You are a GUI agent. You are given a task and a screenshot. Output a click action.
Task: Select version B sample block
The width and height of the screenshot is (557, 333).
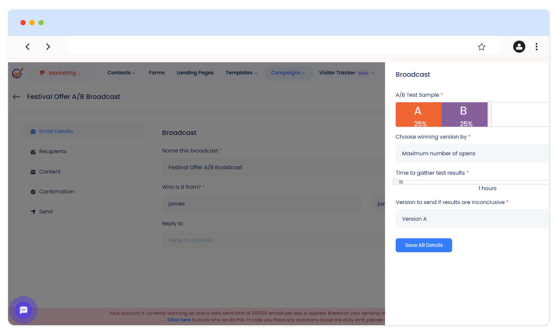coord(464,114)
